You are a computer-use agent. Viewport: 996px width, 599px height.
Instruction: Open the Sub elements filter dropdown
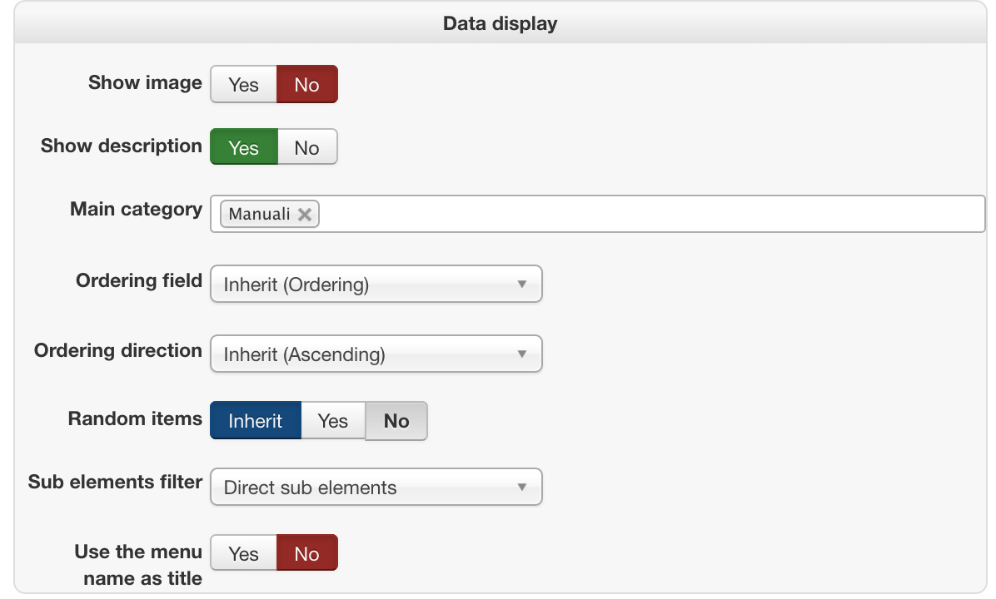point(376,488)
